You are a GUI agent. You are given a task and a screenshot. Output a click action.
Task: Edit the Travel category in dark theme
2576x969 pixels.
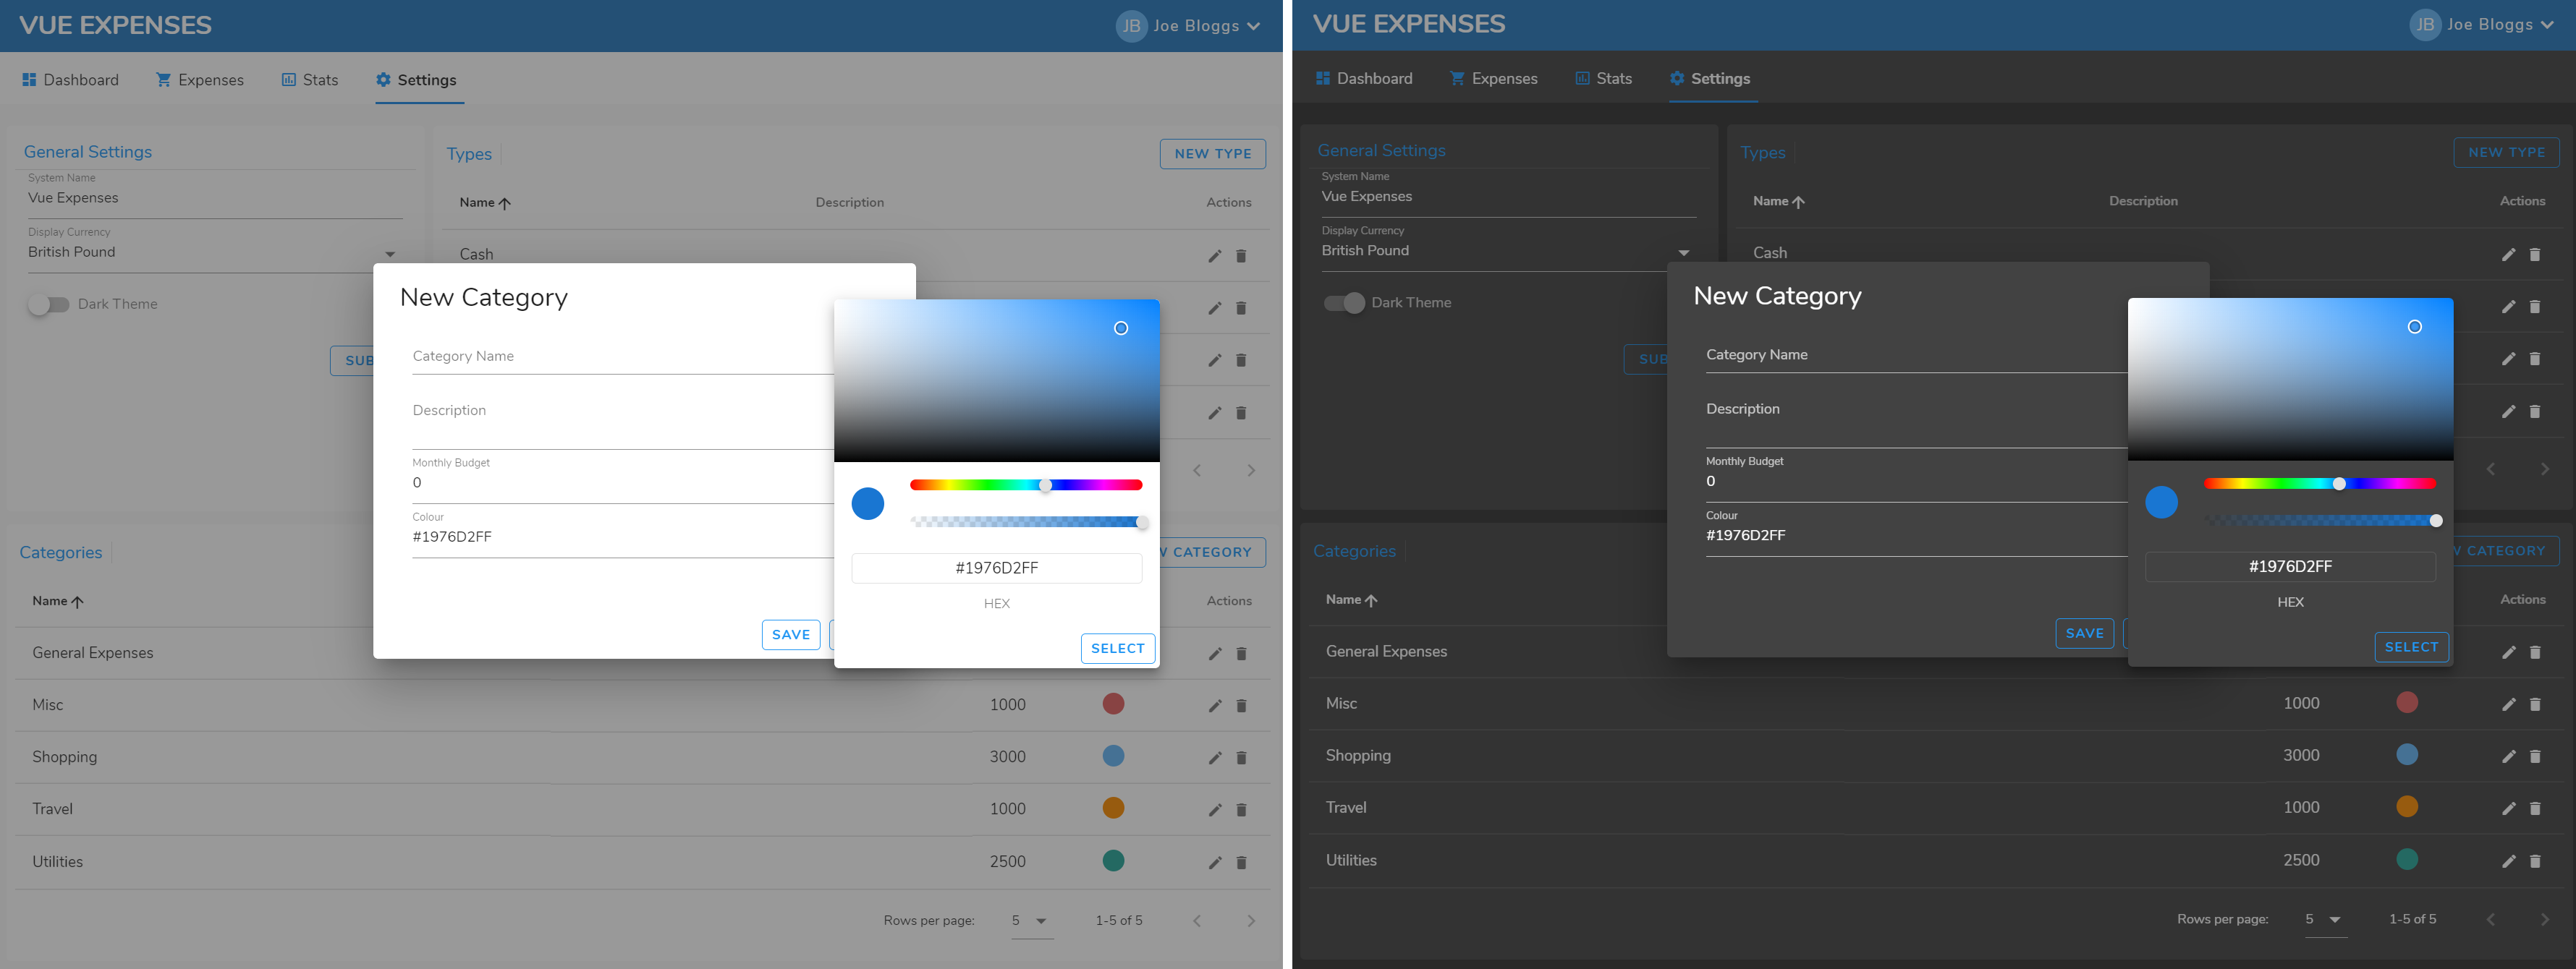[2507, 809]
